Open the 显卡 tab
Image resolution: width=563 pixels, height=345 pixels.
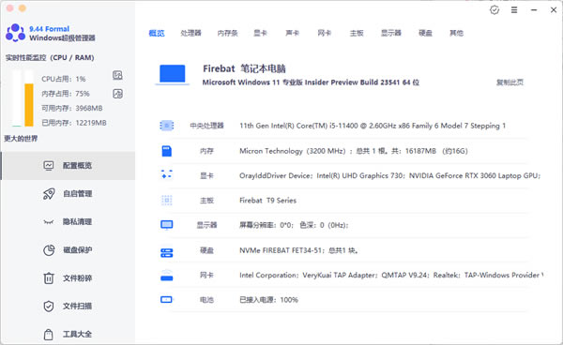click(x=260, y=33)
